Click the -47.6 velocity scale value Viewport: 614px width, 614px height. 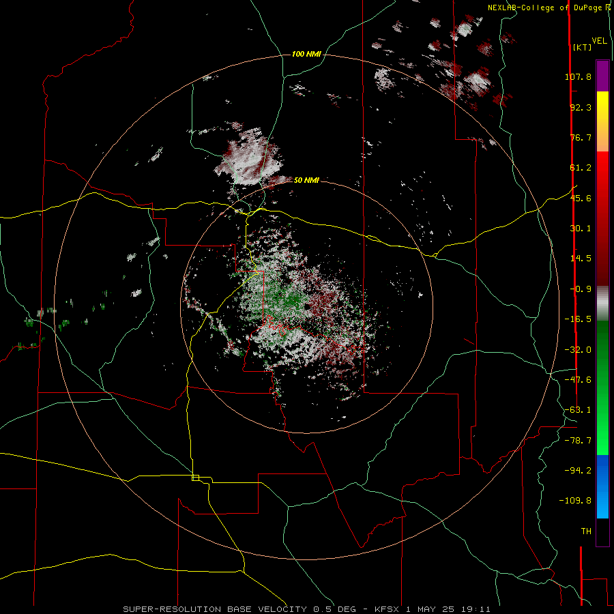tap(578, 380)
